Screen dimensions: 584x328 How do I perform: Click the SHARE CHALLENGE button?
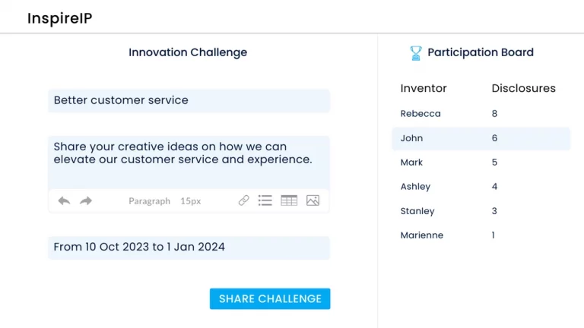270,299
